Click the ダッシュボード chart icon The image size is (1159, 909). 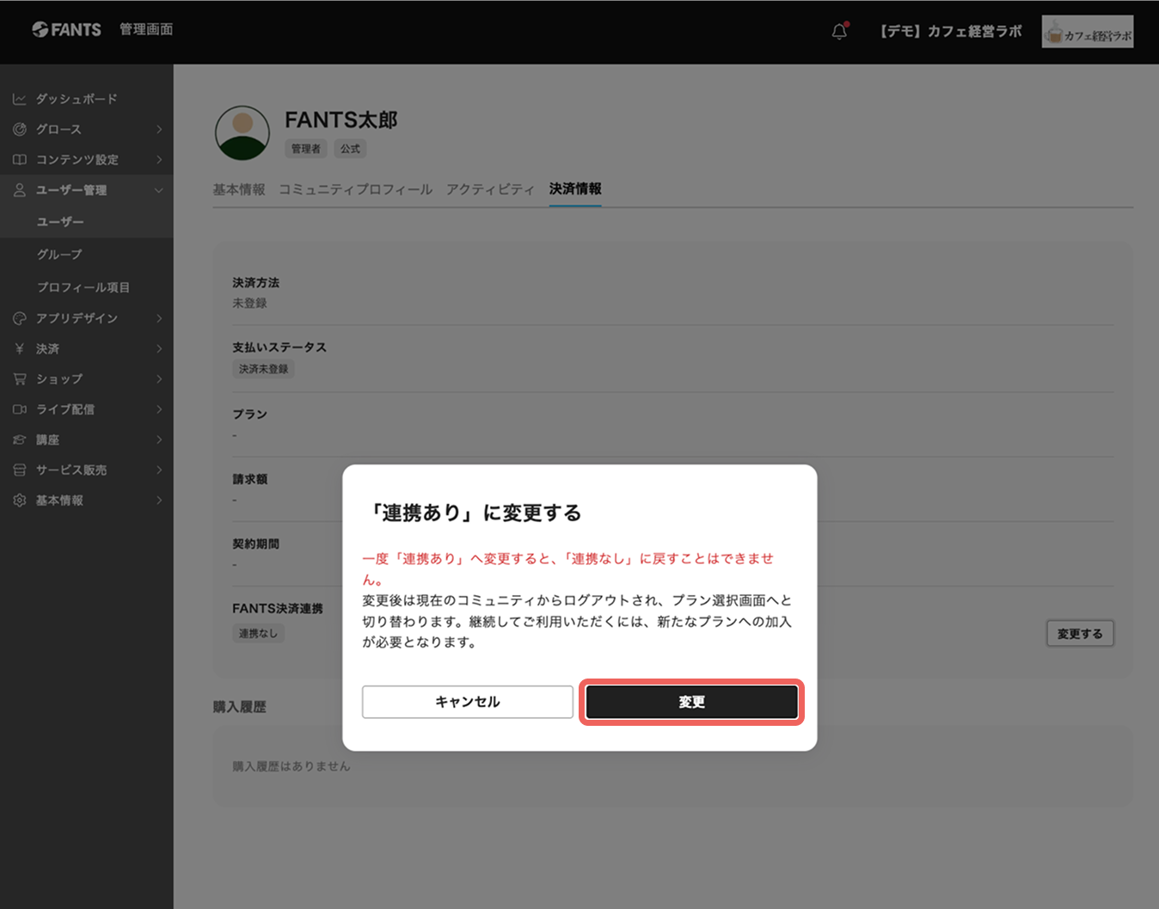click(19, 99)
